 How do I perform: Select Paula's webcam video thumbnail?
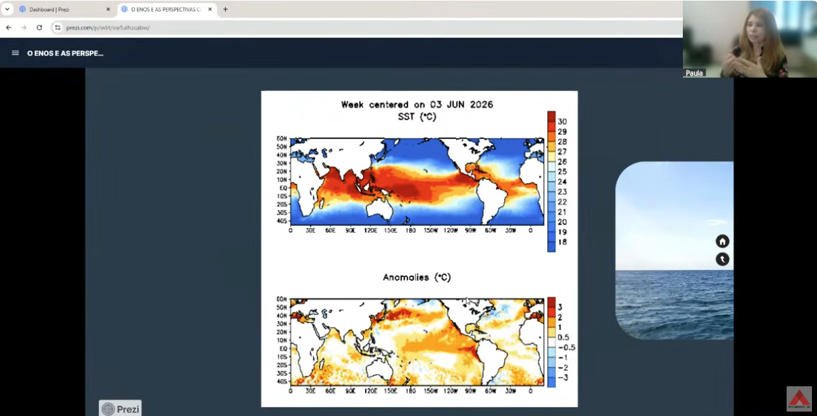750,39
